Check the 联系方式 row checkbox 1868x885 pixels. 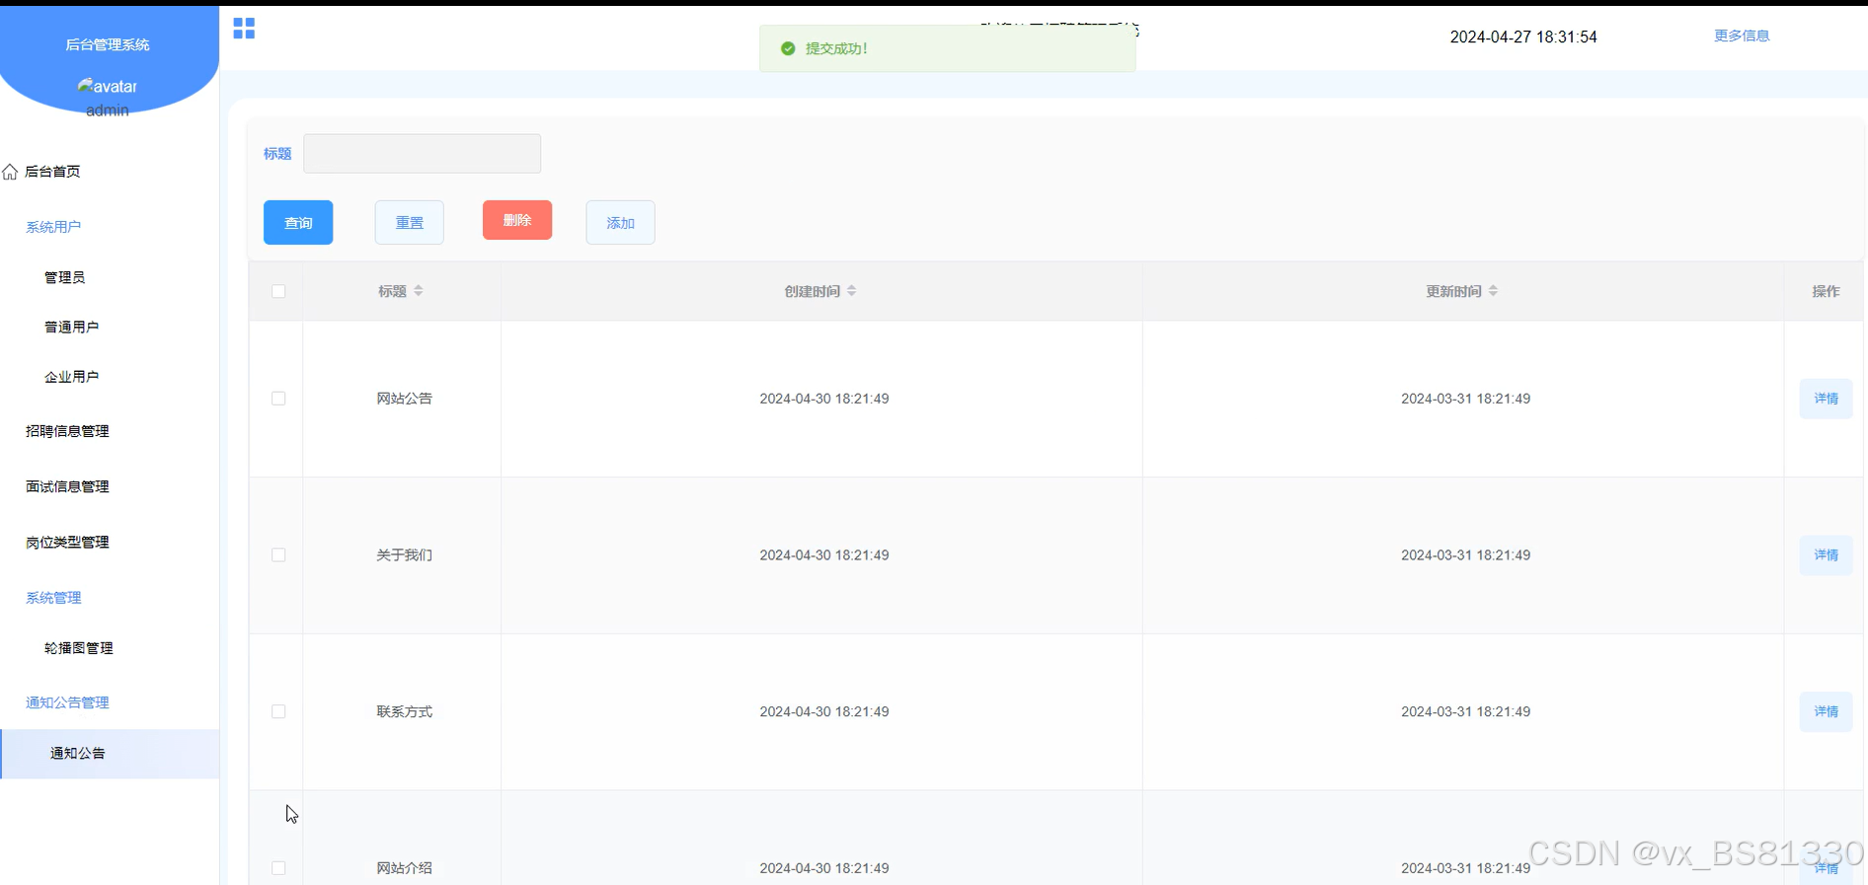point(278,711)
